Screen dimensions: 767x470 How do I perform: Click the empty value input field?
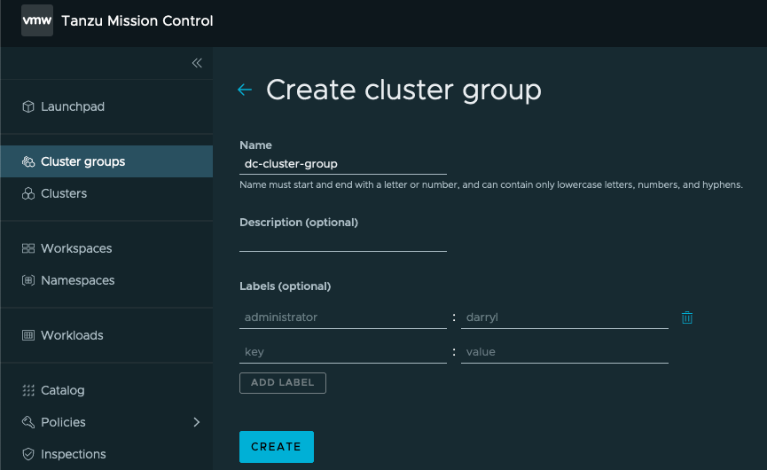(x=565, y=352)
